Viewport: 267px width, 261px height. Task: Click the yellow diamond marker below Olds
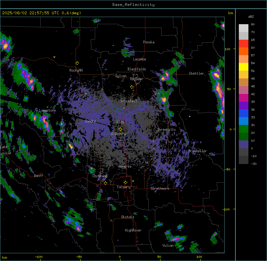tap(120, 129)
